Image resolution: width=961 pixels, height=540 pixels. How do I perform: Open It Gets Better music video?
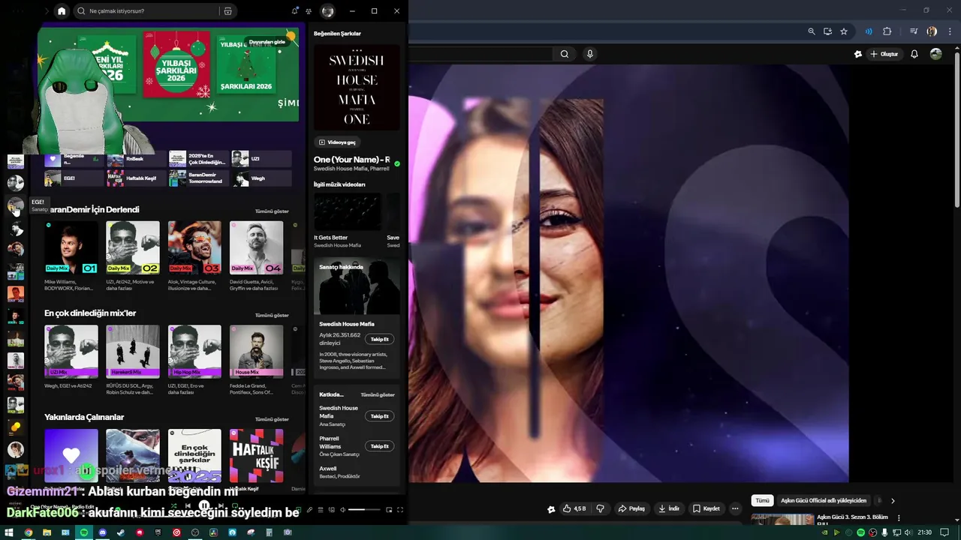pos(347,212)
